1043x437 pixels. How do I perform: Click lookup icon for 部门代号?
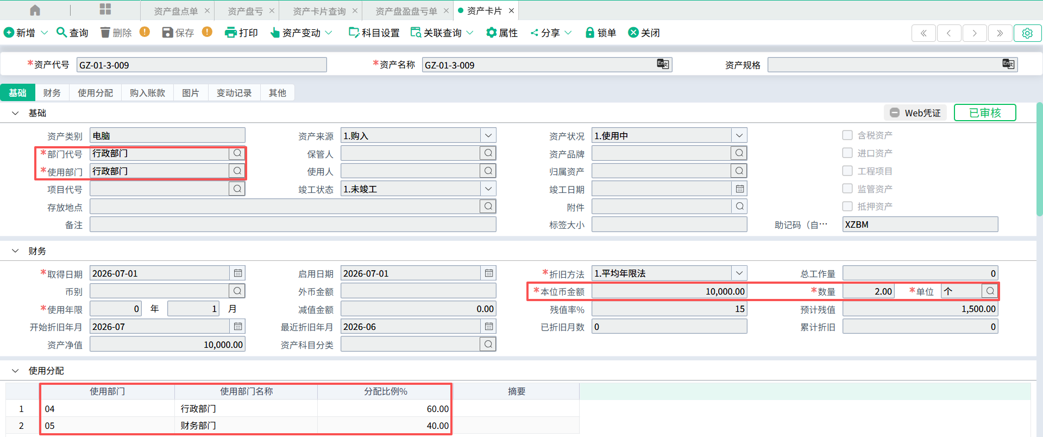(x=237, y=153)
